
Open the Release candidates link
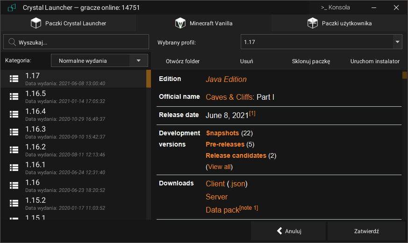click(236, 155)
